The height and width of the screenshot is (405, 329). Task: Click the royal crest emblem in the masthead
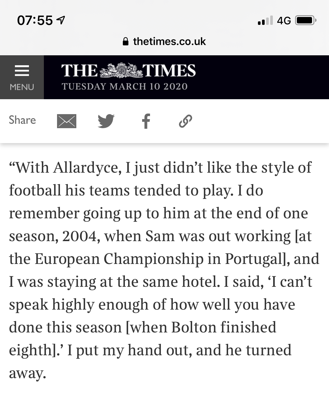pos(120,70)
